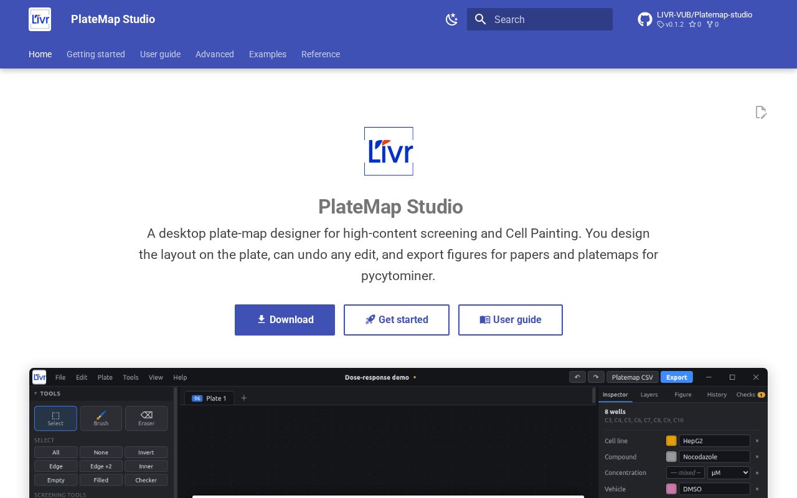
Task: Click the LIVR logo in the header
Action: (40, 19)
